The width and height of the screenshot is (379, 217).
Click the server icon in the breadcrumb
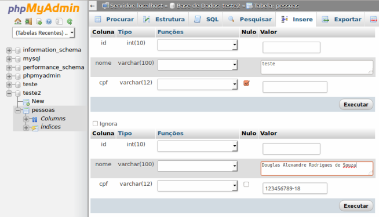coord(105,6)
